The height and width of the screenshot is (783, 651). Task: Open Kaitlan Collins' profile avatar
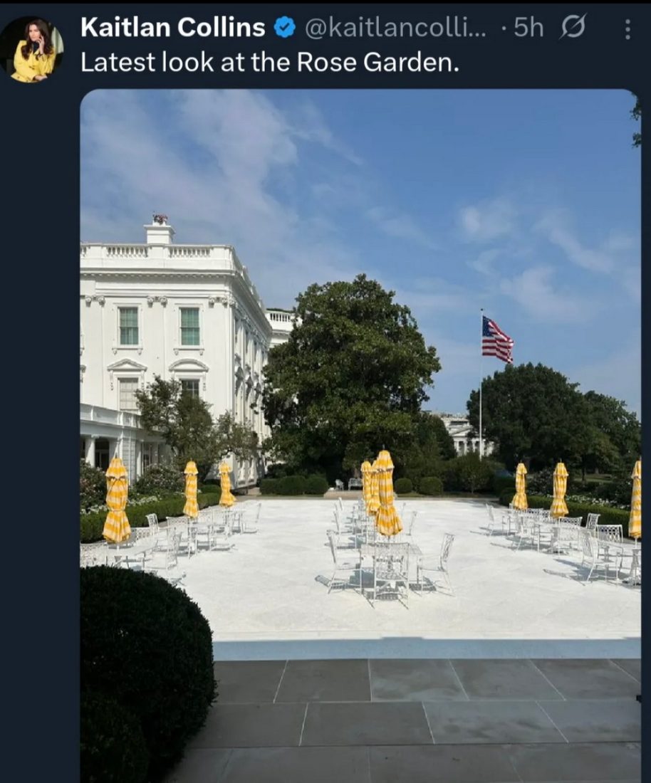point(32,49)
